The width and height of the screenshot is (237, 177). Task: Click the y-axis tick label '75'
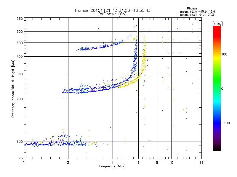click(x=21, y=158)
